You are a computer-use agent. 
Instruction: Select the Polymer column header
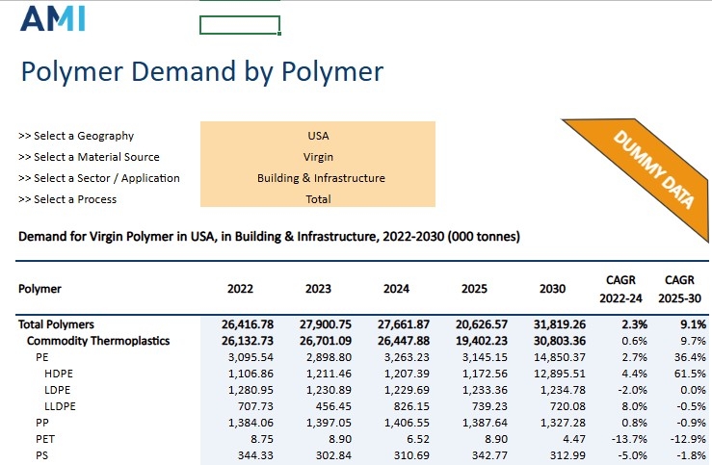(x=40, y=288)
